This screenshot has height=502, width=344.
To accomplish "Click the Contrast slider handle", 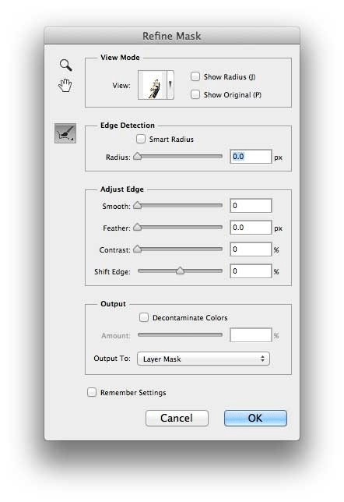I will pyautogui.click(x=138, y=249).
